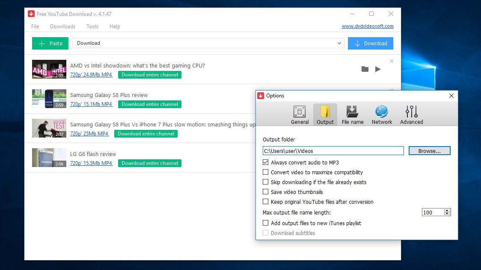This screenshot has width=481, height=270.
Task: Click the AMD vs Intel video thumbnail
Action: 49,69
